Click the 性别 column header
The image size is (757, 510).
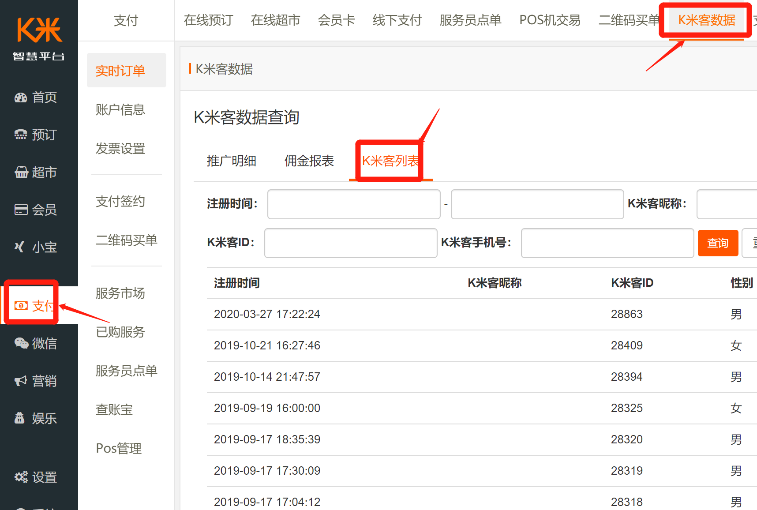(x=742, y=283)
